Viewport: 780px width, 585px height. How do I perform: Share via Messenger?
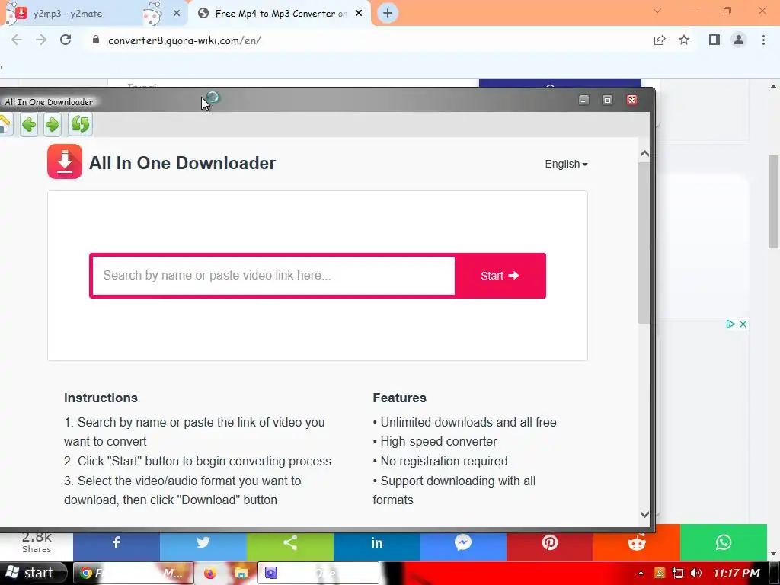pos(463,542)
